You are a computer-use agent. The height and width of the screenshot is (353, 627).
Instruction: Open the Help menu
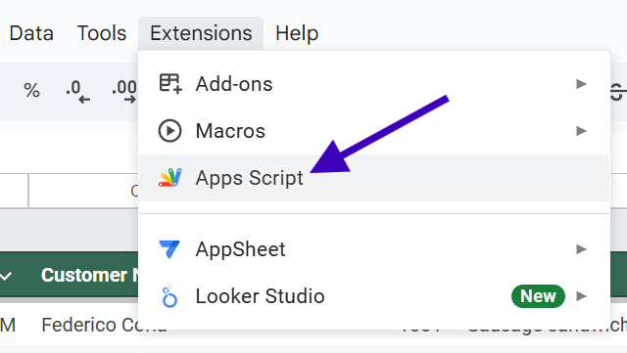[x=297, y=33]
